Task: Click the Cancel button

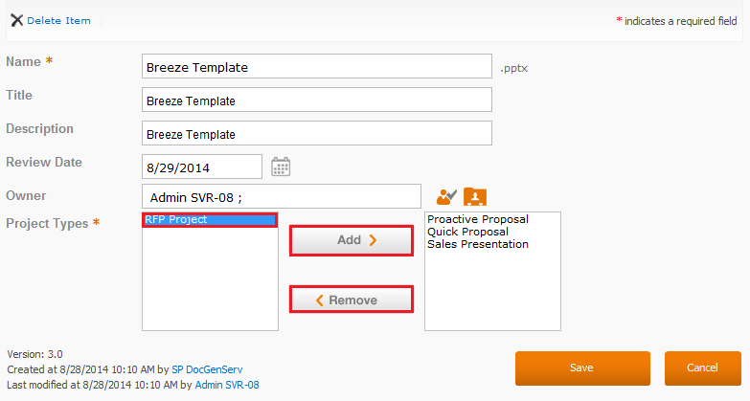Action: [703, 368]
